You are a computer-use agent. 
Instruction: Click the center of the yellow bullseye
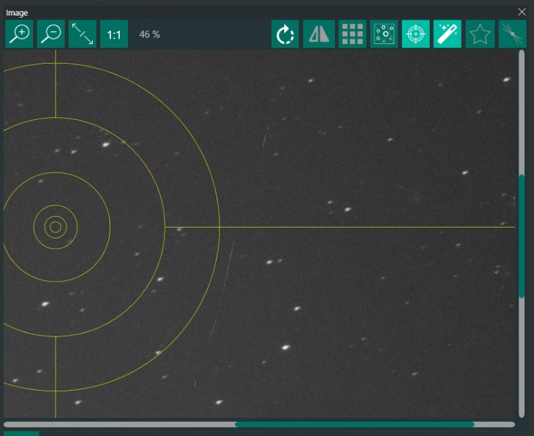coord(55,227)
